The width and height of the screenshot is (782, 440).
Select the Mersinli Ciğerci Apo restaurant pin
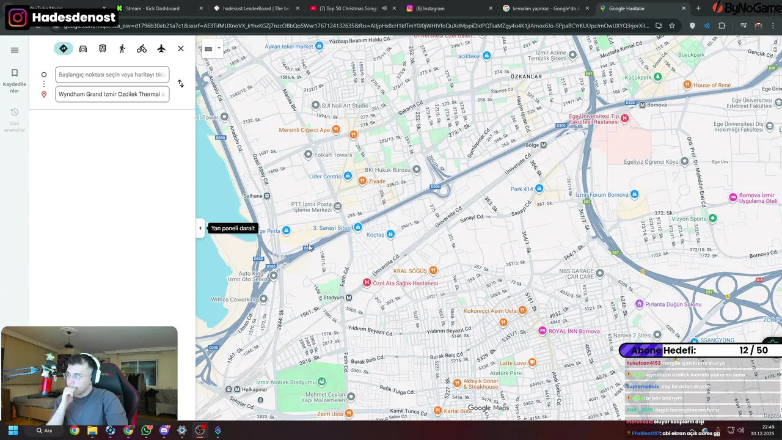click(x=337, y=130)
